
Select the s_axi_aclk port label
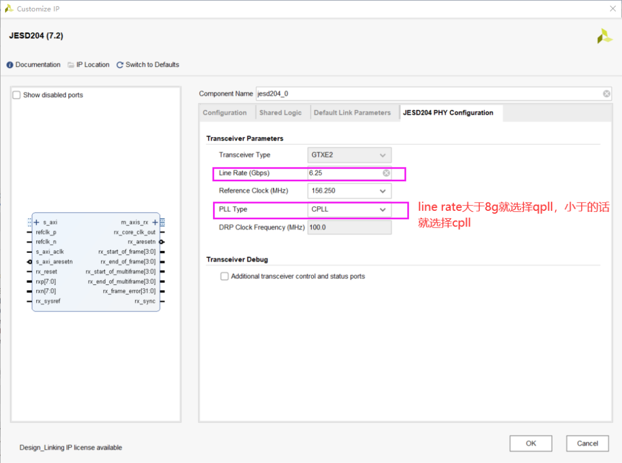(50, 252)
